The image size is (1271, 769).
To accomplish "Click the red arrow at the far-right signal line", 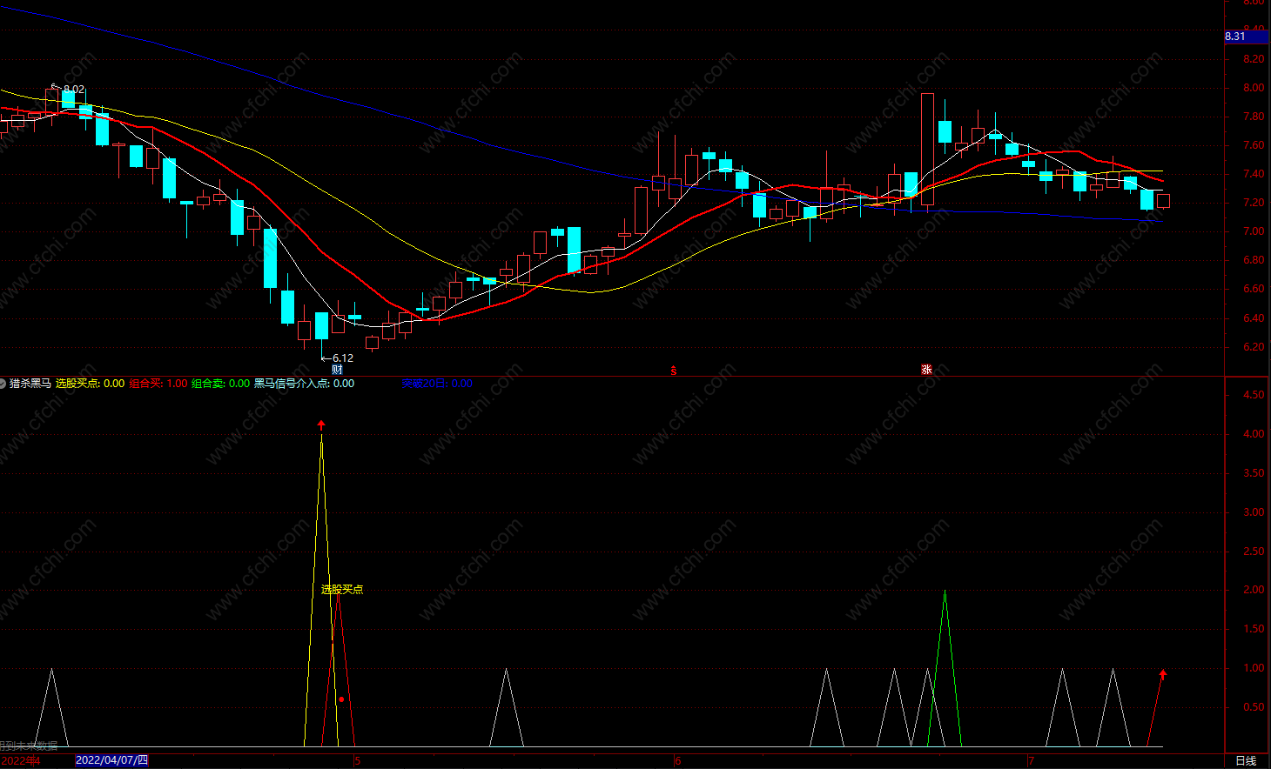I will (x=1163, y=674).
